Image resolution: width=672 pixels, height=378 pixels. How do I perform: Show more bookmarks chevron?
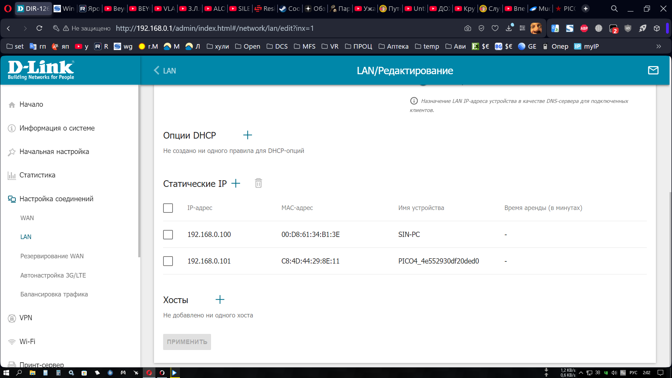coord(659,46)
